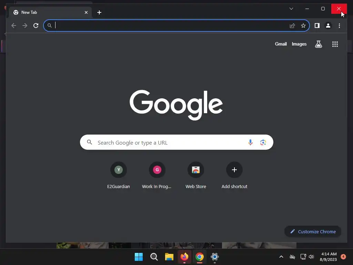Start voice search with microphone icon
Viewport: 353px width, 265px height.
pyautogui.click(x=250, y=143)
